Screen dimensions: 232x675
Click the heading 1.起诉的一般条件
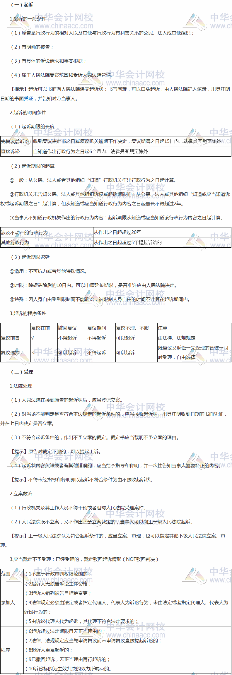28,19
